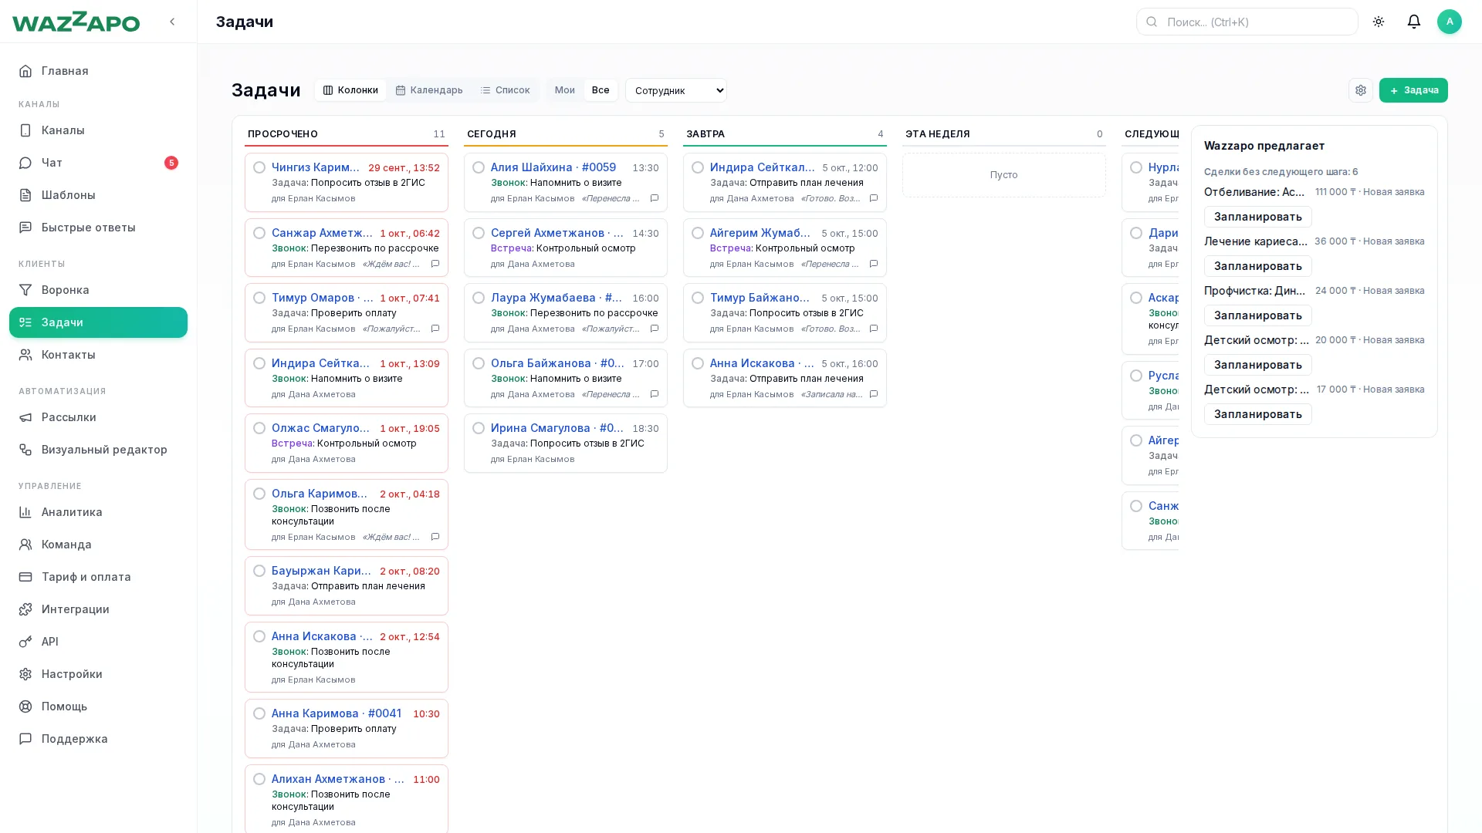The image size is (1482, 833).
Task: Open Чат with 5 unread messages
Action: [98, 163]
